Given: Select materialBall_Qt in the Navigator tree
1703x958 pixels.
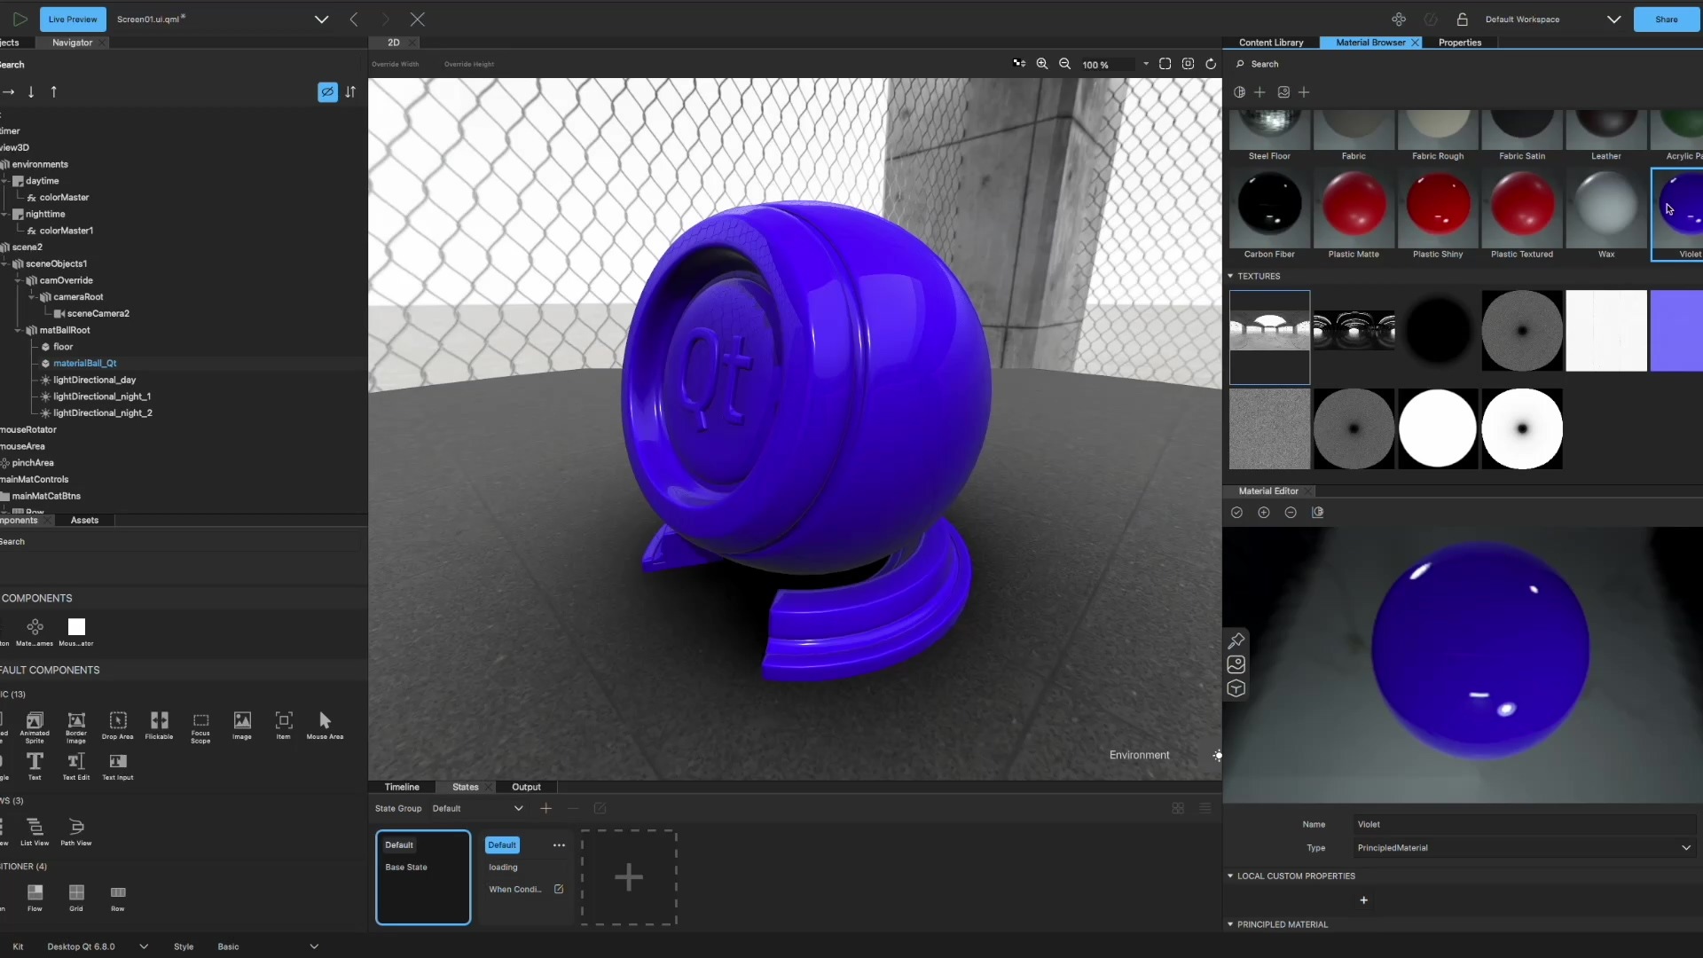Looking at the screenshot, I should [x=84, y=363].
